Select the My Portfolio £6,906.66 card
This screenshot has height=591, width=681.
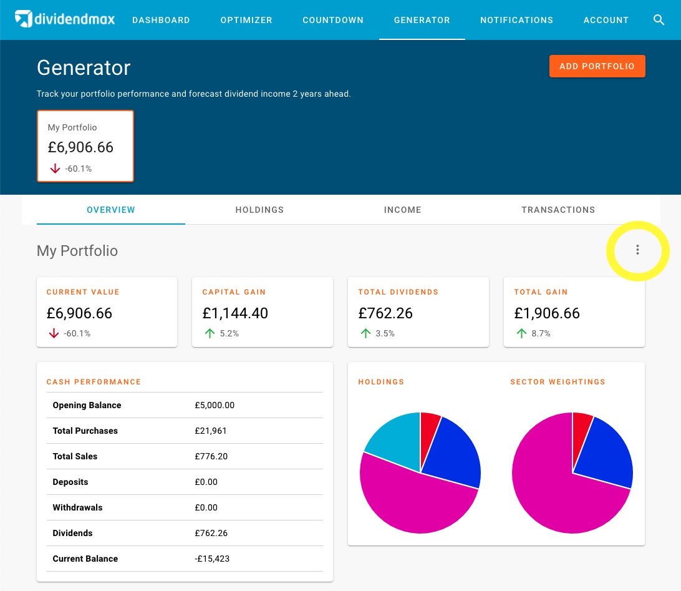click(85, 146)
